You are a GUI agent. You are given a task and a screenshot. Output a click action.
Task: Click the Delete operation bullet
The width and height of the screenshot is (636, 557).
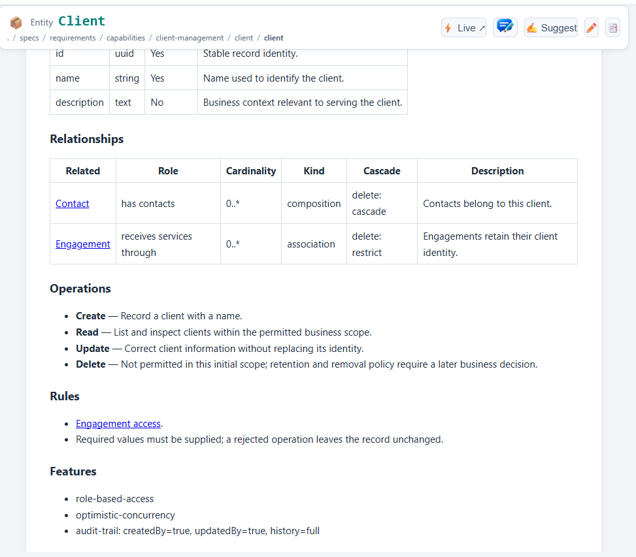(x=307, y=364)
